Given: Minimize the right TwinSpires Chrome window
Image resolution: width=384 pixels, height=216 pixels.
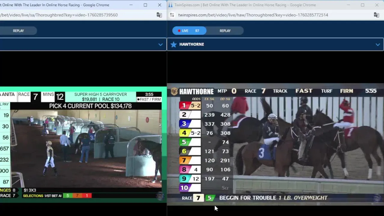Looking at the screenshot, I should [x=348, y=5].
